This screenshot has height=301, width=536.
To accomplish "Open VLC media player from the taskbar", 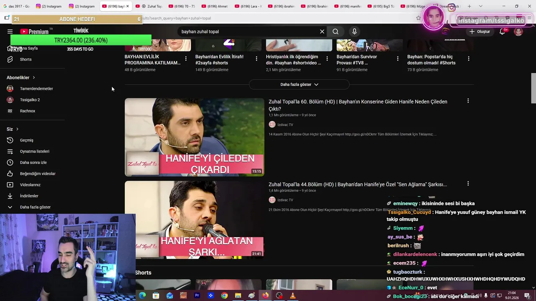I will [x=293, y=296].
